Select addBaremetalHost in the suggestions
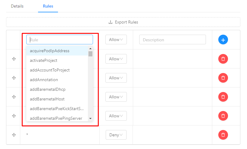The image size is (247, 149). (x=57, y=99)
